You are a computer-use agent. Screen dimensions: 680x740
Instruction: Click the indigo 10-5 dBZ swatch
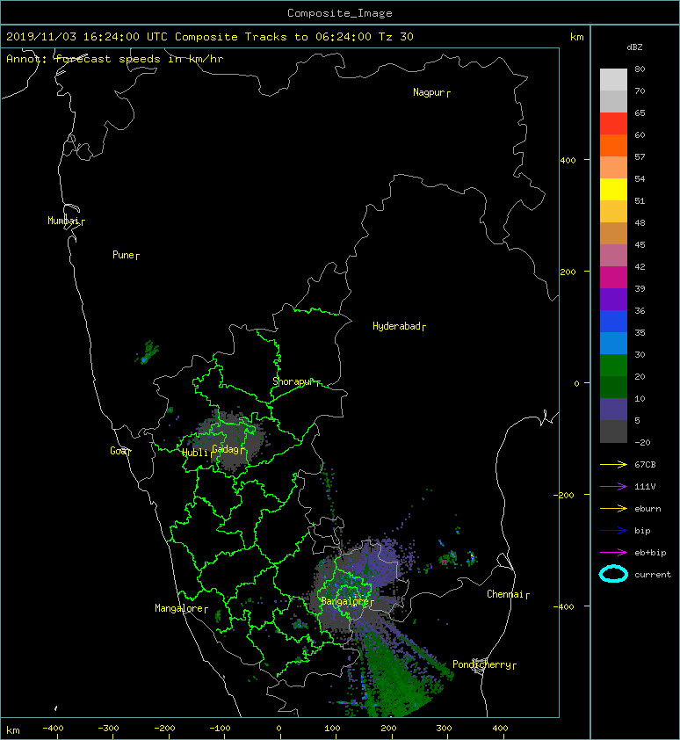613,410
